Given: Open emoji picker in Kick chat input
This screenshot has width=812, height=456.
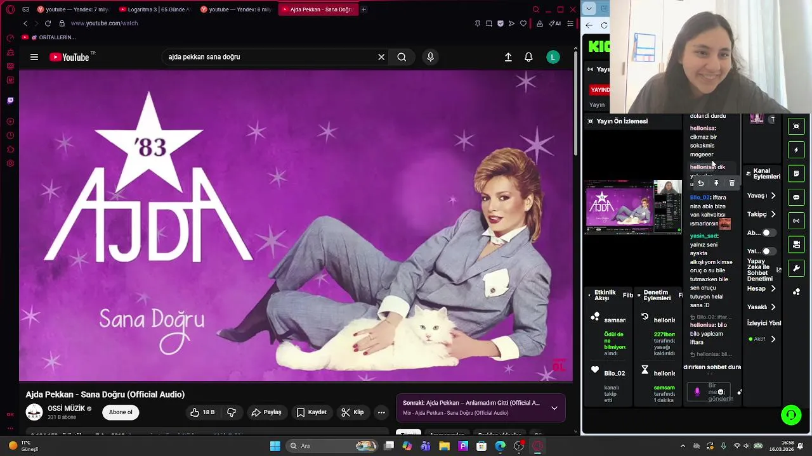Looking at the screenshot, I should pyautogui.click(x=721, y=392).
